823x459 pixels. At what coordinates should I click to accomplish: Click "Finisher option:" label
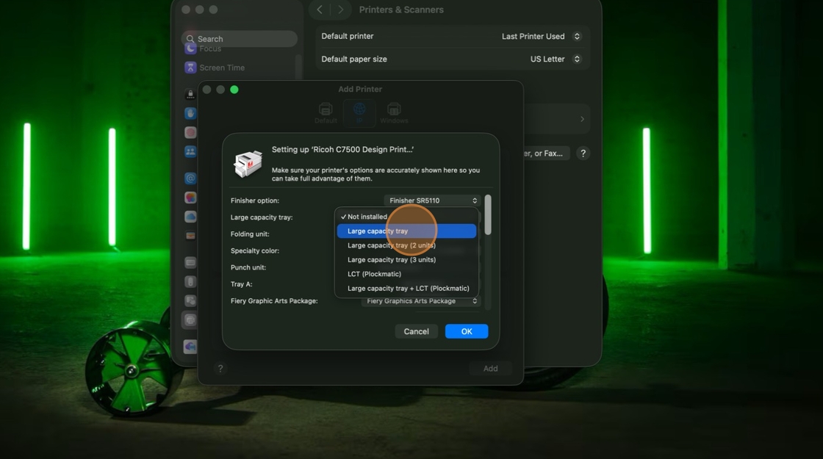click(254, 200)
